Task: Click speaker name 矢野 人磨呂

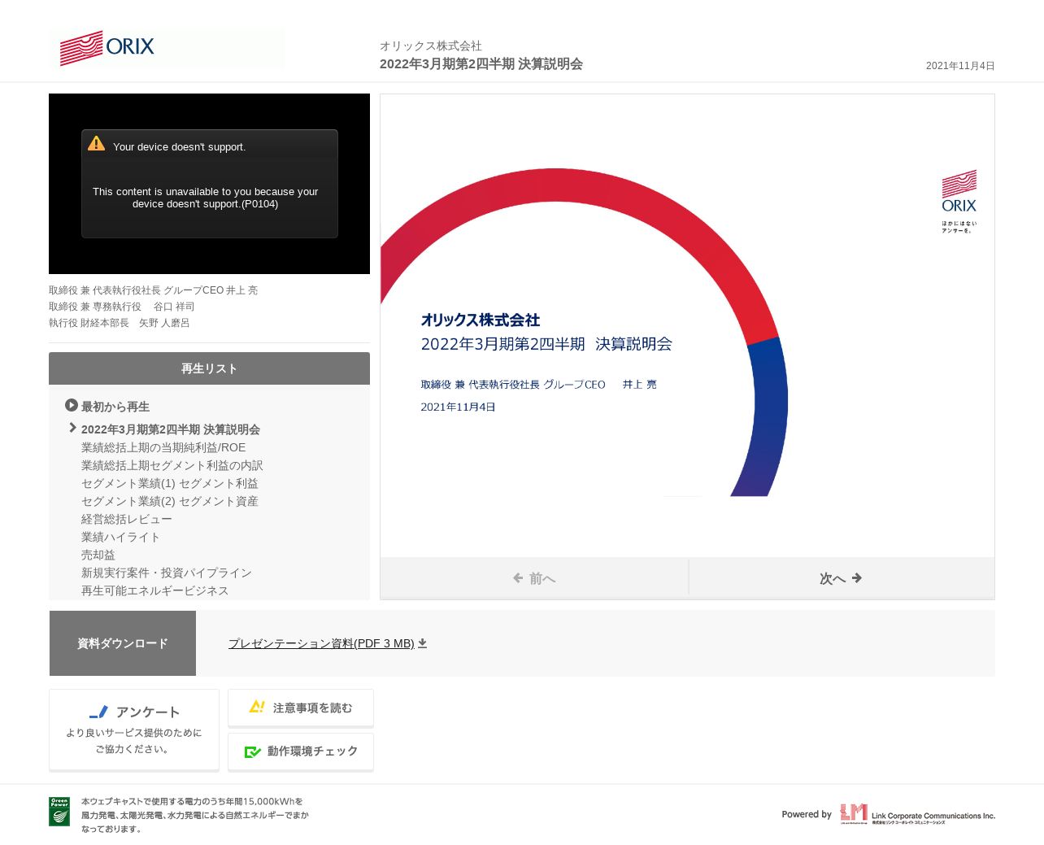Action: coord(164,323)
